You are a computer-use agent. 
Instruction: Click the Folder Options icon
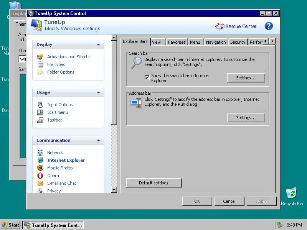click(40, 72)
